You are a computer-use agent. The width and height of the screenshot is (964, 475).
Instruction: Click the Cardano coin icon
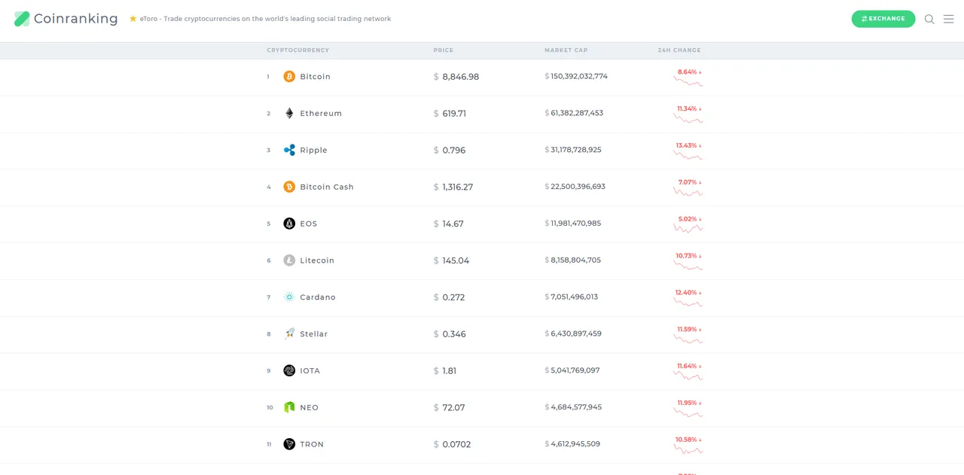click(x=289, y=297)
